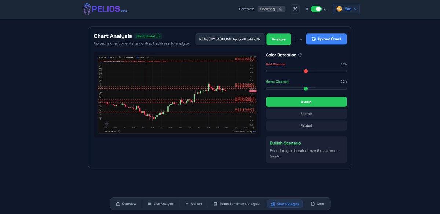Click the Green Channel value 124
Screen dimensions: 440x214
click(x=344, y=81)
